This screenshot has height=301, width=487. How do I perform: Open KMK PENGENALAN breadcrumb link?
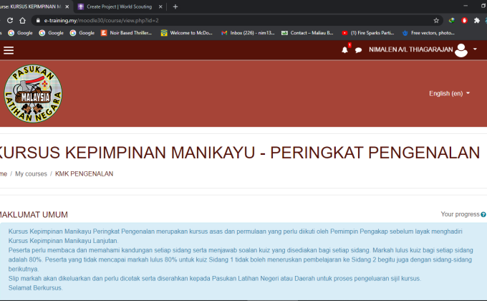pyautogui.click(x=85, y=174)
